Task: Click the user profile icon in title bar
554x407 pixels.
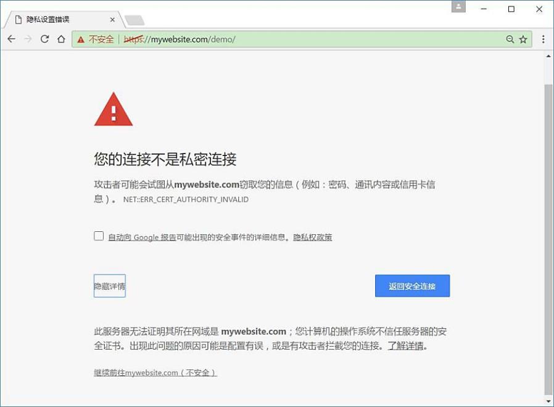Action: point(458,7)
